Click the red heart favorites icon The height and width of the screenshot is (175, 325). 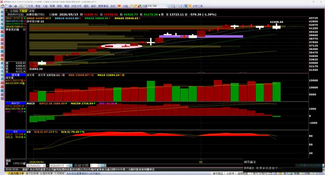(x=119, y=6)
